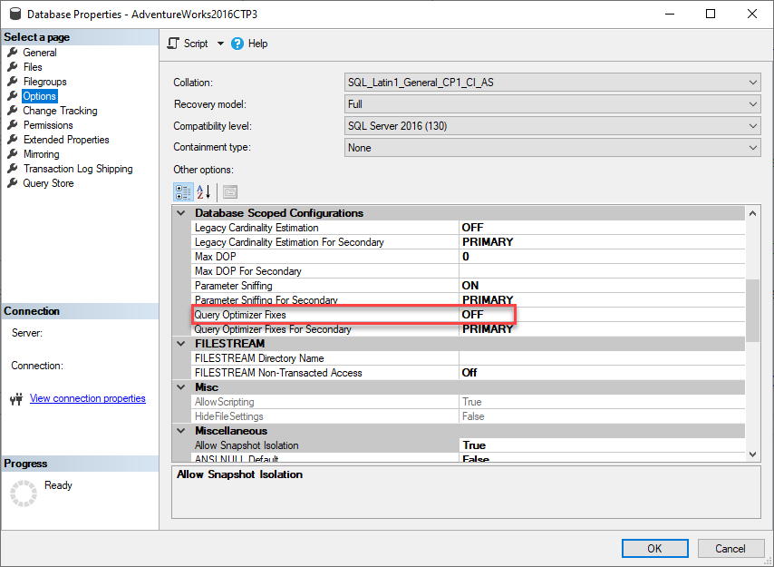The height and width of the screenshot is (567, 774).
Task: Open the Script dropdown arrow
Action: 220,44
